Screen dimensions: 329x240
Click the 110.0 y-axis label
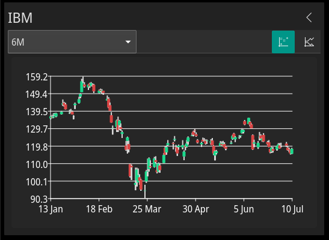point(37,164)
